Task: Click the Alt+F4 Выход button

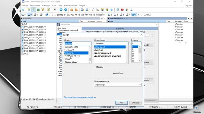Action: tap(180, 107)
